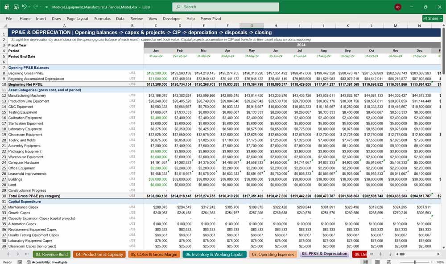The image size is (446, 264).
Task: Switch to Normal view icon
Action: pos(366,262)
